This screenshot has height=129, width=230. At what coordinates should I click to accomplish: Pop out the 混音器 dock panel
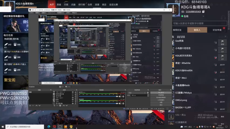click(125, 90)
